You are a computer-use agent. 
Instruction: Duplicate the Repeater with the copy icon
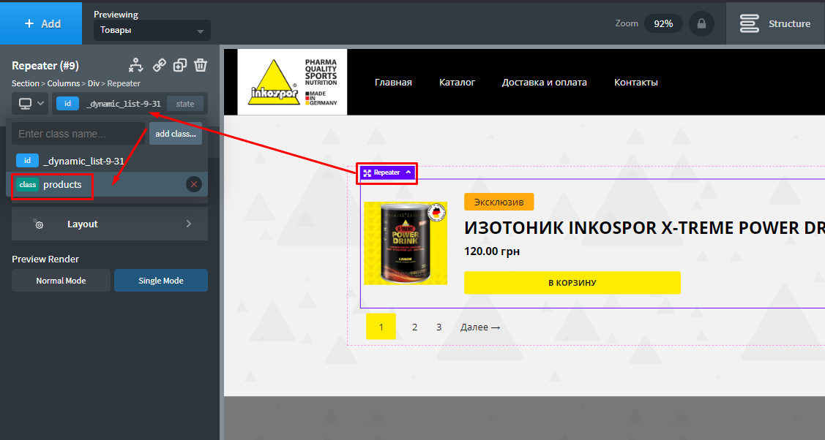click(x=180, y=65)
